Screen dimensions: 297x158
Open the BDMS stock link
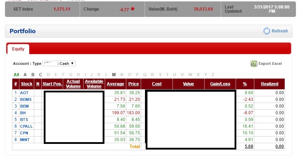[26, 99]
